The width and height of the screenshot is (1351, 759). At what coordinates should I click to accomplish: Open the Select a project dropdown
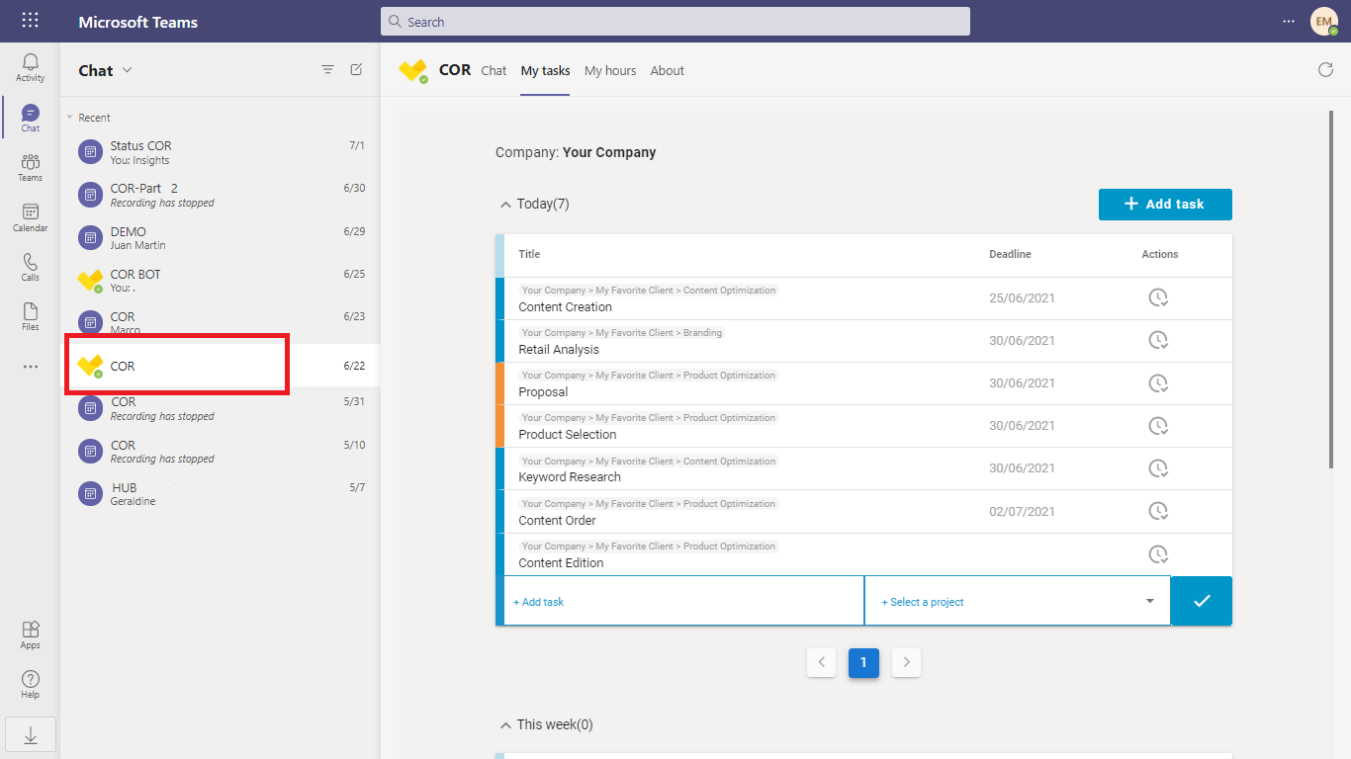(x=1018, y=602)
